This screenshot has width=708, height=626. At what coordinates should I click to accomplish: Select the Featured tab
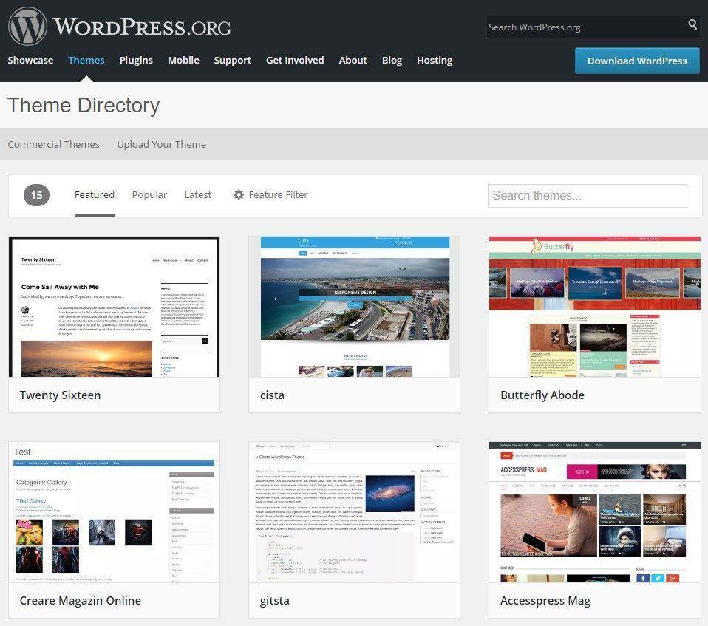point(95,195)
